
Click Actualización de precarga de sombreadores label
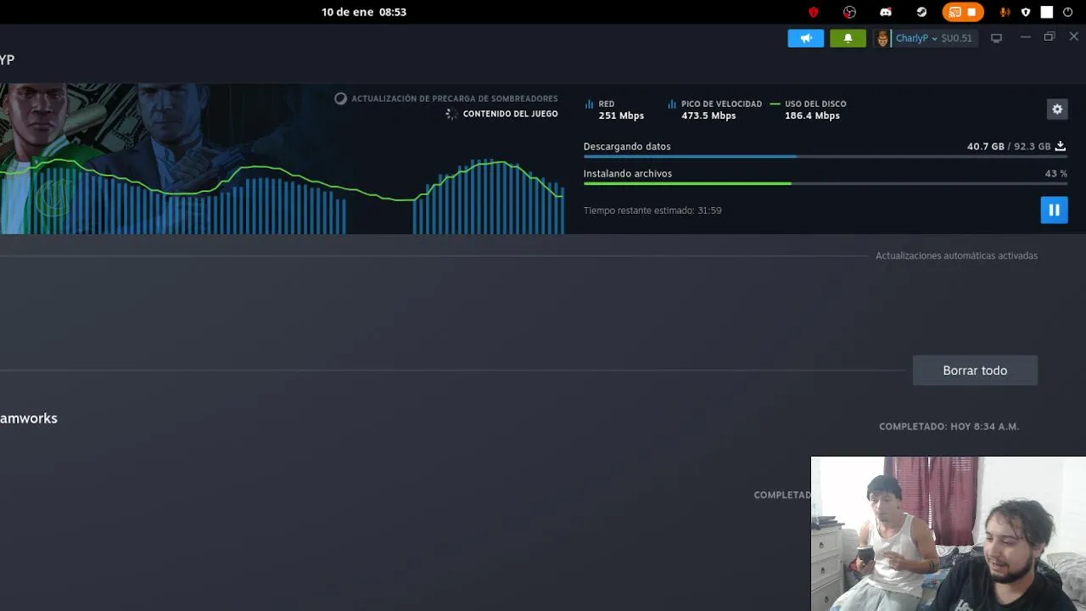coord(454,98)
